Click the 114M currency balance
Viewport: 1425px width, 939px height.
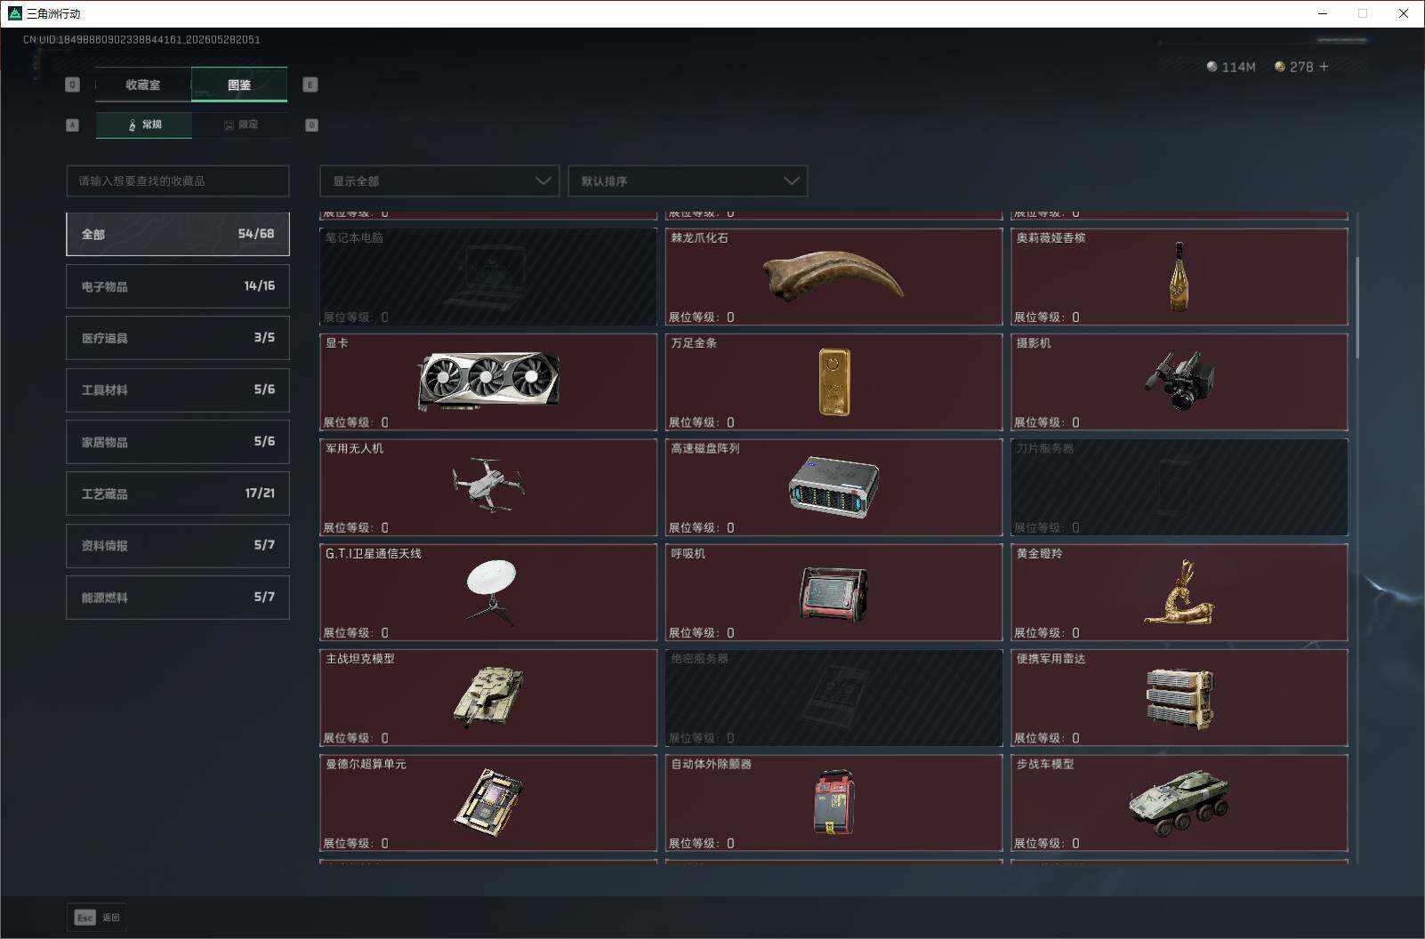click(x=1231, y=67)
